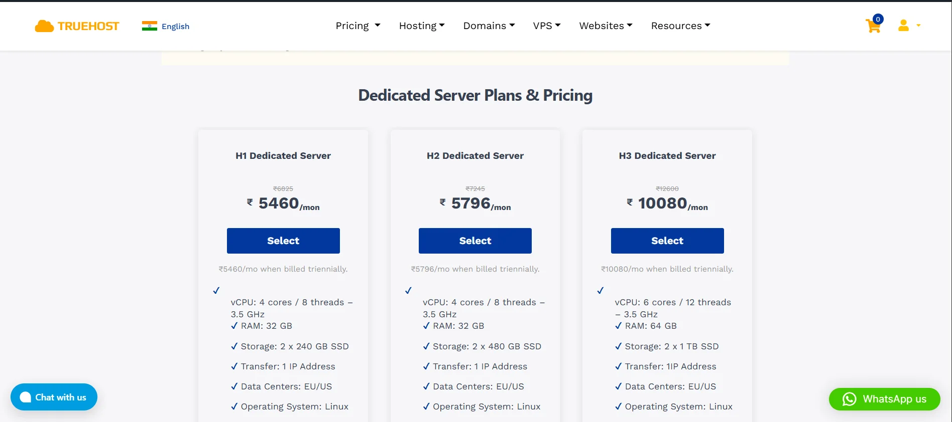This screenshot has width=952, height=422.
Task: Click 'Storage: 2 x 1 TB SSD'
Action: tap(672, 346)
